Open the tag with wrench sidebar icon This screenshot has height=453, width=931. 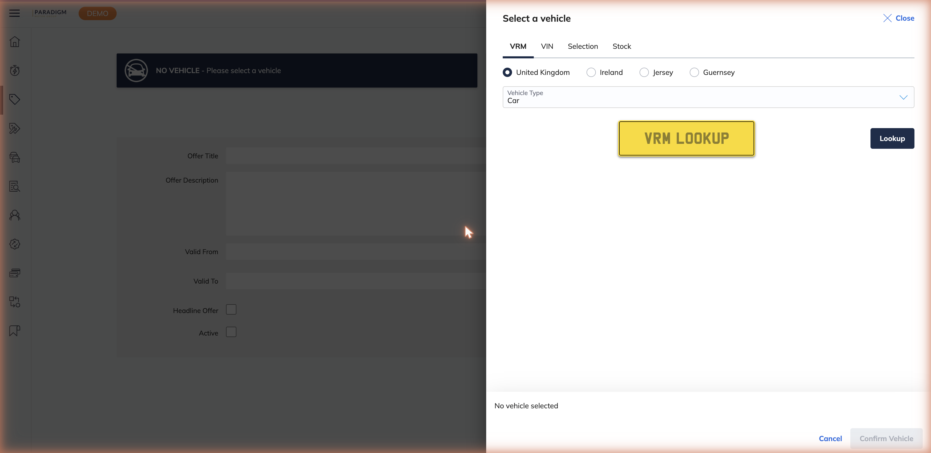tap(14, 128)
